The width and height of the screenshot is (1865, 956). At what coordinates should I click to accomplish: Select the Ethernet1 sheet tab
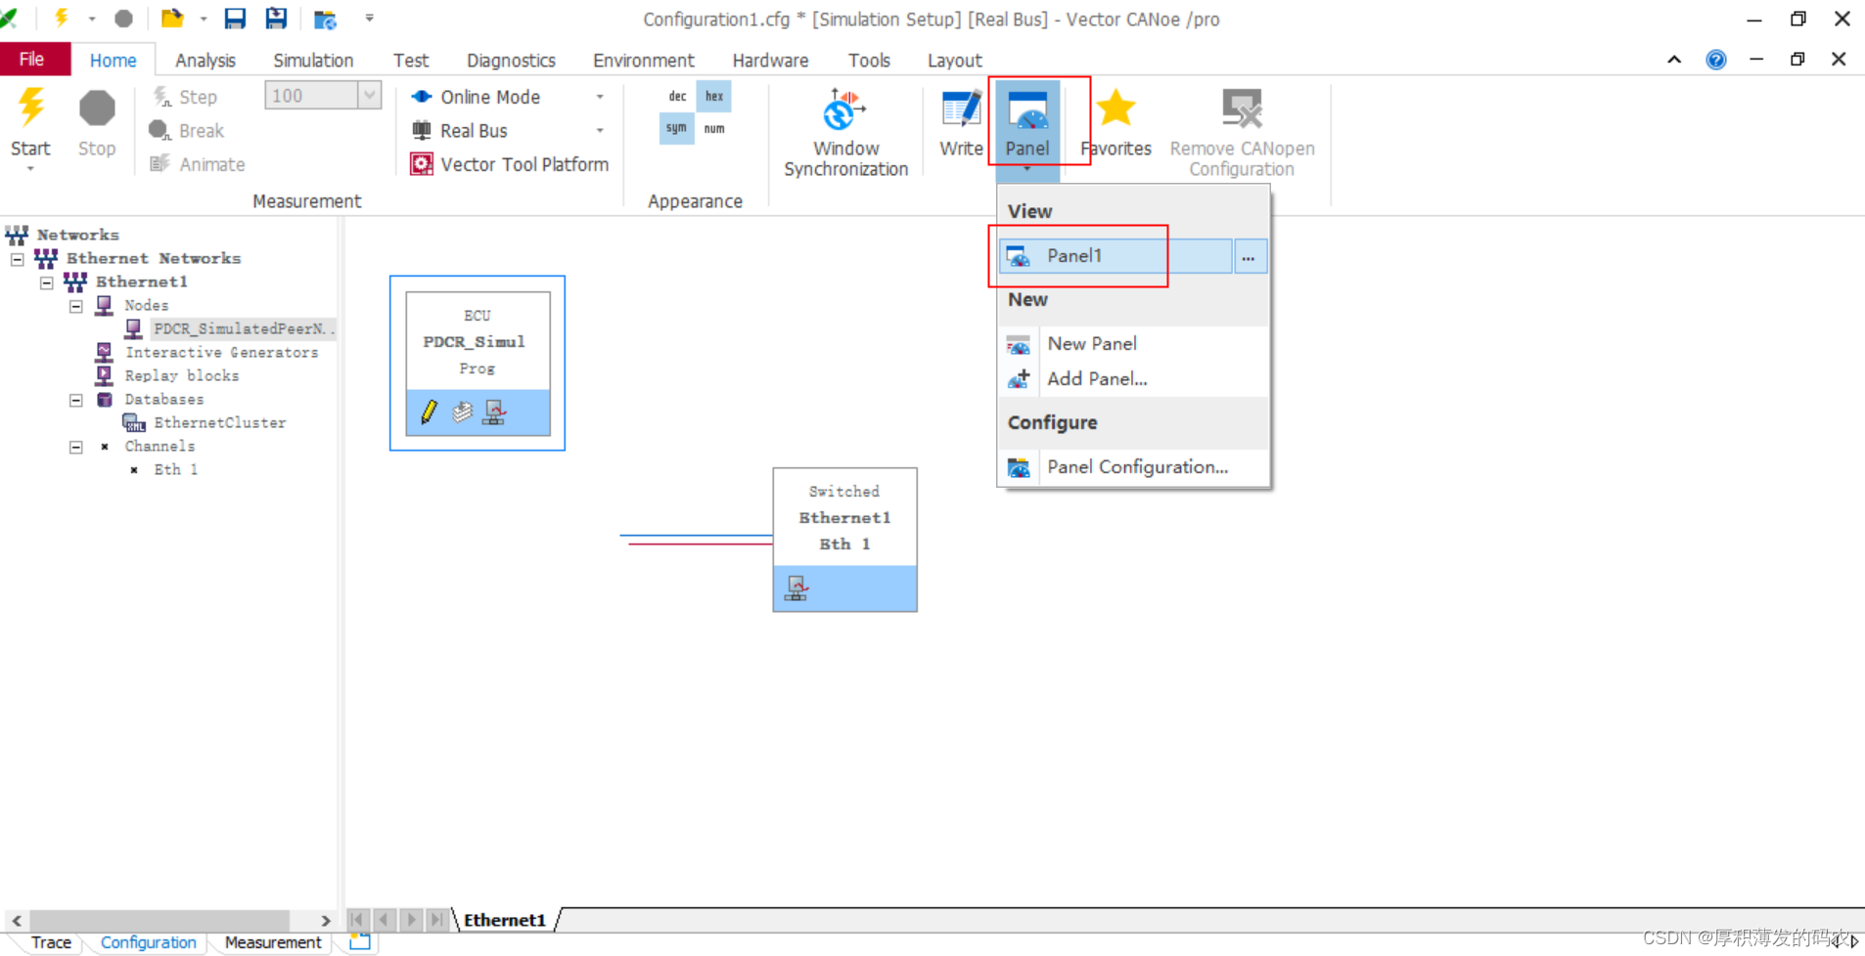pos(505,920)
